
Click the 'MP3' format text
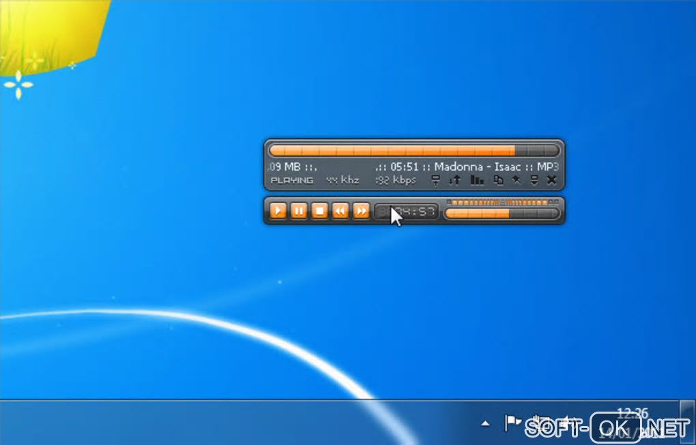tap(548, 167)
